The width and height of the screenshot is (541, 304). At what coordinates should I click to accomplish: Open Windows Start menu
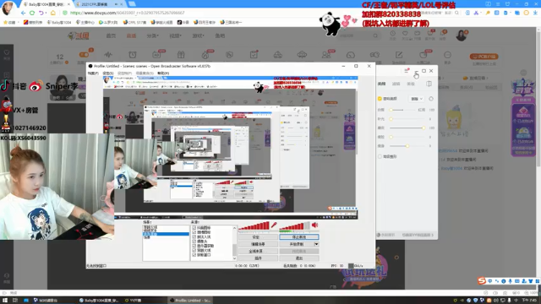(x=5, y=301)
